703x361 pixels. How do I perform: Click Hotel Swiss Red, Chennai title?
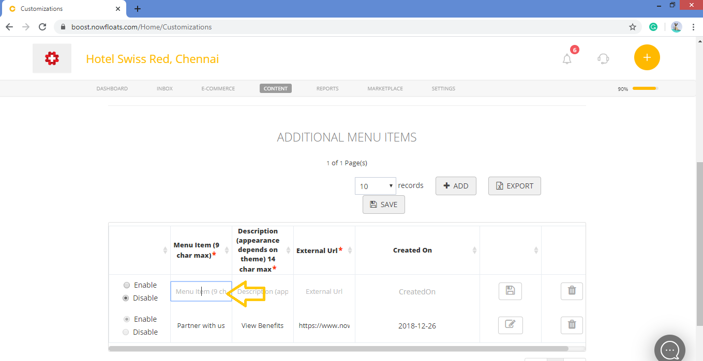[x=152, y=59]
